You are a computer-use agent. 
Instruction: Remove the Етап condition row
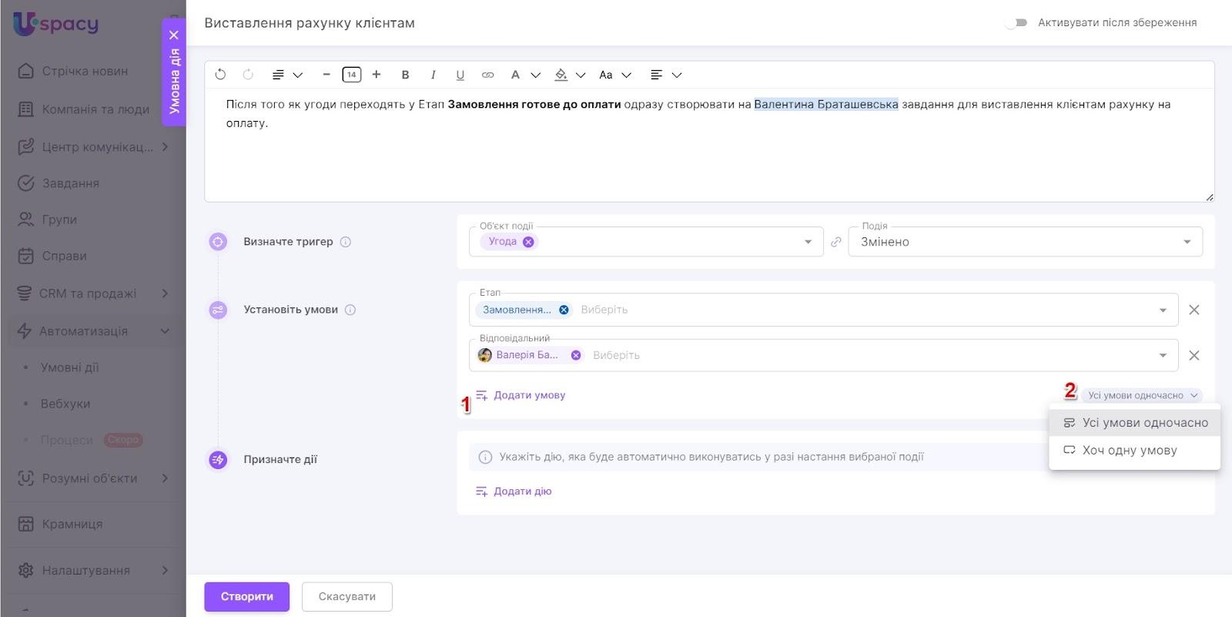[1194, 310]
